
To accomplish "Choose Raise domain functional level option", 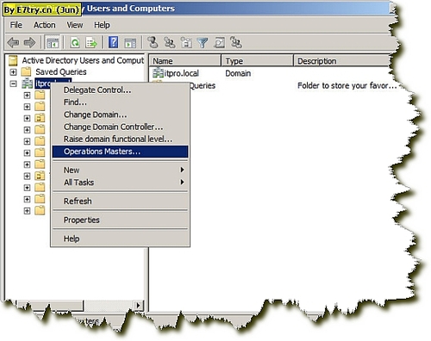I will 118,139.
